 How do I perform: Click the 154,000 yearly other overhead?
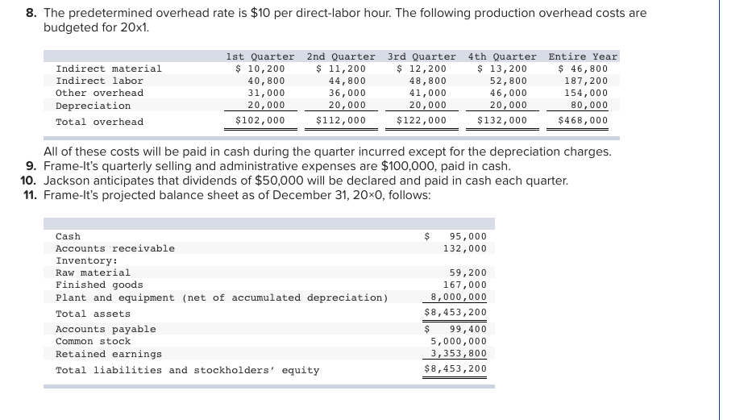coord(586,93)
